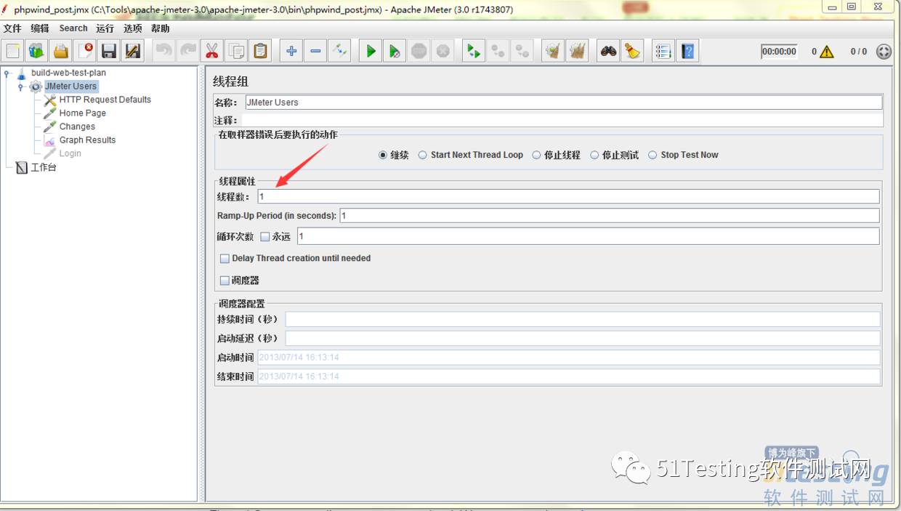Select the Changes sampler
This screenshot has height=511, width=901.
click(77, 126)
